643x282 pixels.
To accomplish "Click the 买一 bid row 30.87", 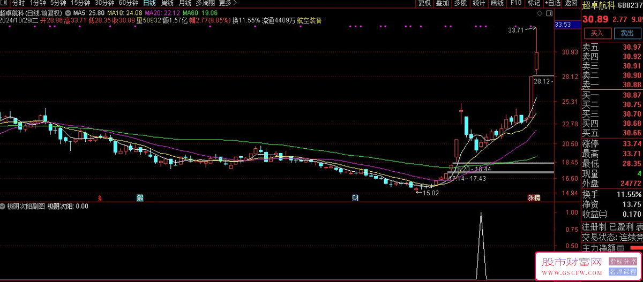I will (x=612, y=95).
